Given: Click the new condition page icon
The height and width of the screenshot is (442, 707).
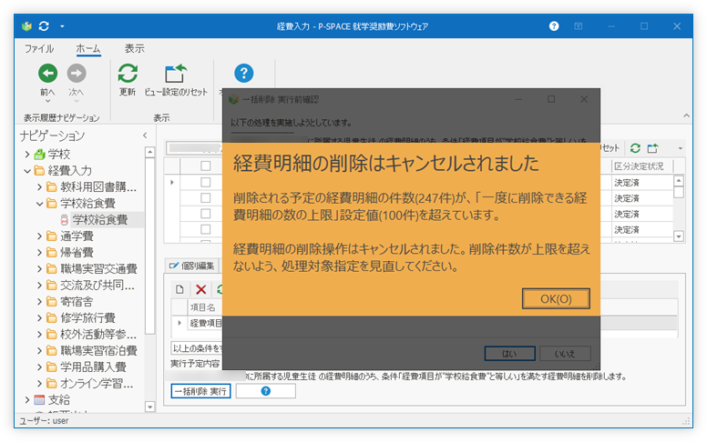Looking at the screenshot, I should click(179, 289).
